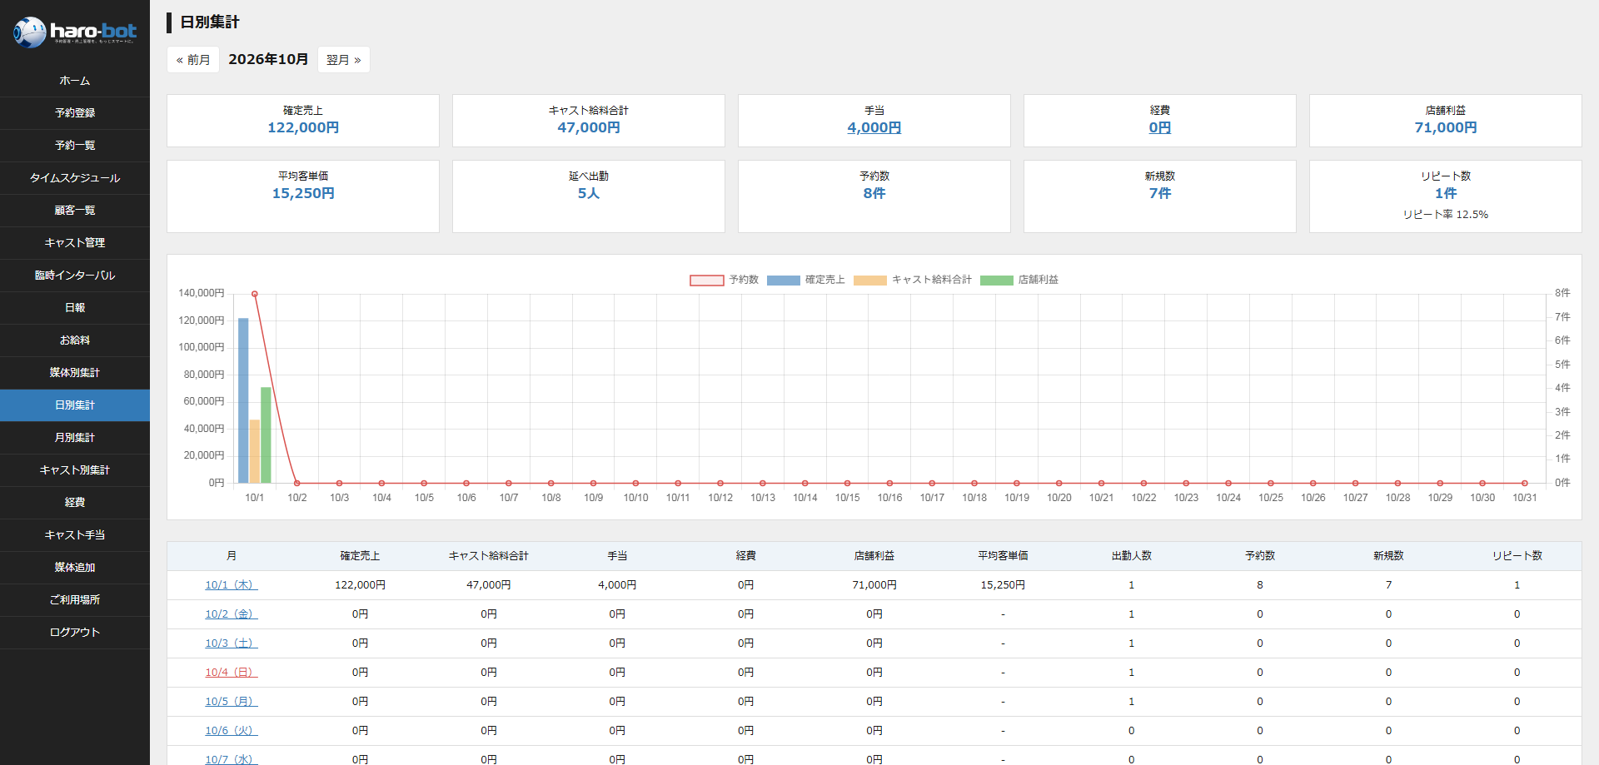The width and height of the screenshot is (1599, 765).
Task: Open the 10/1 (木) date row link
Action: pos(232,585)
